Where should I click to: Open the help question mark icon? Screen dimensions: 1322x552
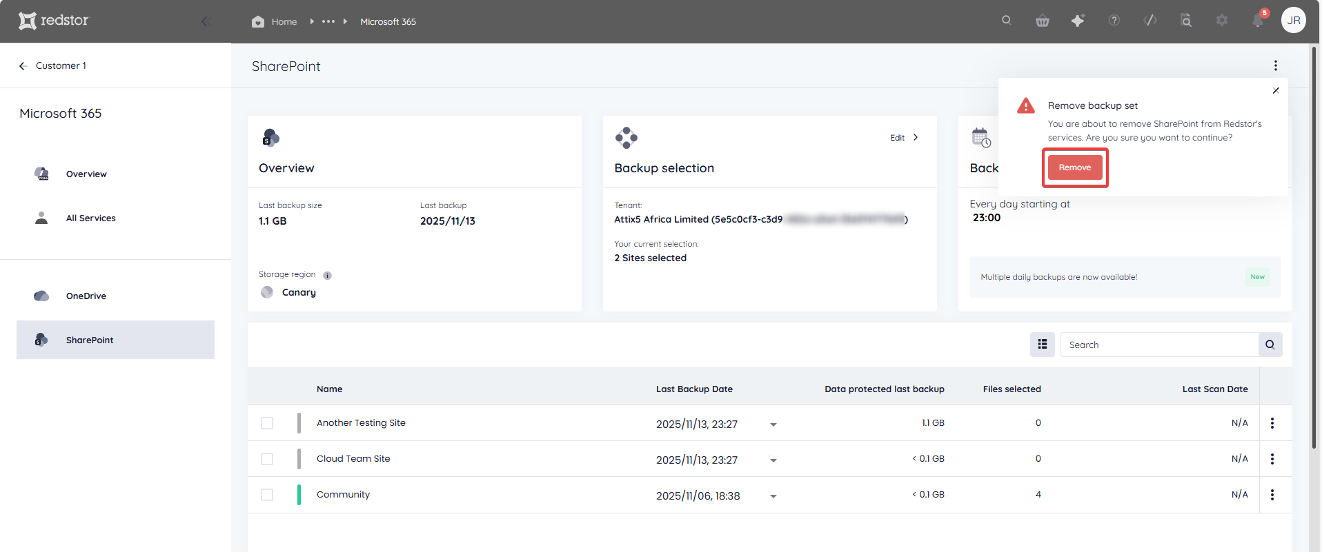coord(1114,21)
